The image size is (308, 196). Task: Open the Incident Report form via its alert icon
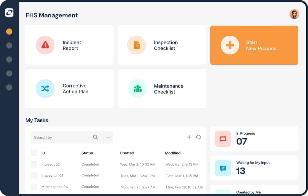[x=45, y=45]
